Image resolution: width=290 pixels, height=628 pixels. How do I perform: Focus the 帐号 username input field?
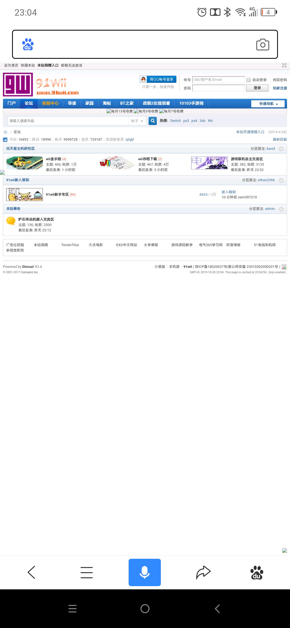point(219,80)
